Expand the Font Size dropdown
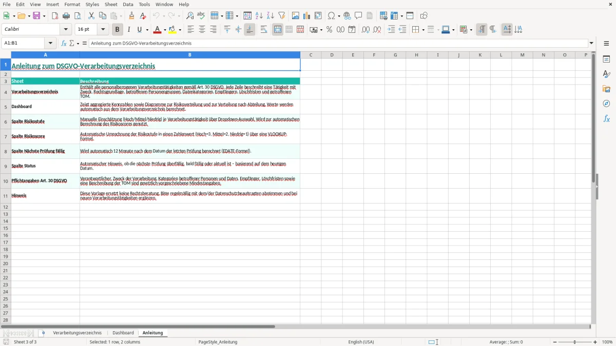616x346 pixels. point(103,30)
